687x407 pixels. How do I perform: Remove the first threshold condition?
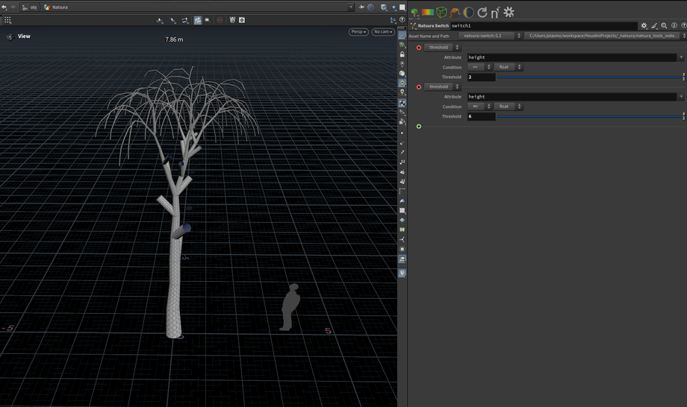pyautogui.click(x=419, y=48)
